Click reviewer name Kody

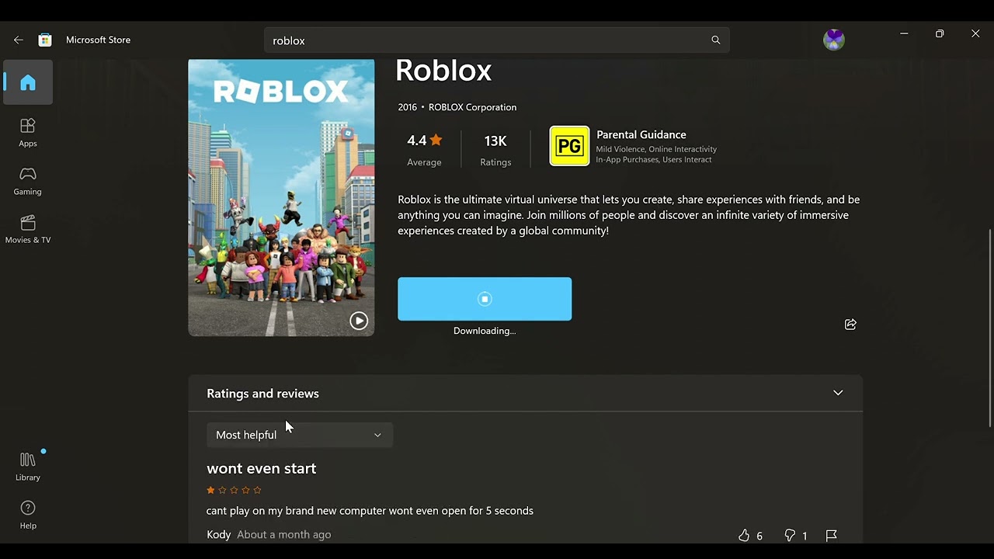pyautogui.click(x=219, y=534)
